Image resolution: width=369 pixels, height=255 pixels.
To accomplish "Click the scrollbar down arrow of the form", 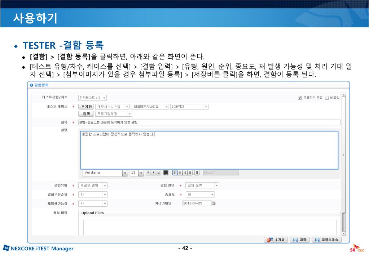I will (344, 233).
